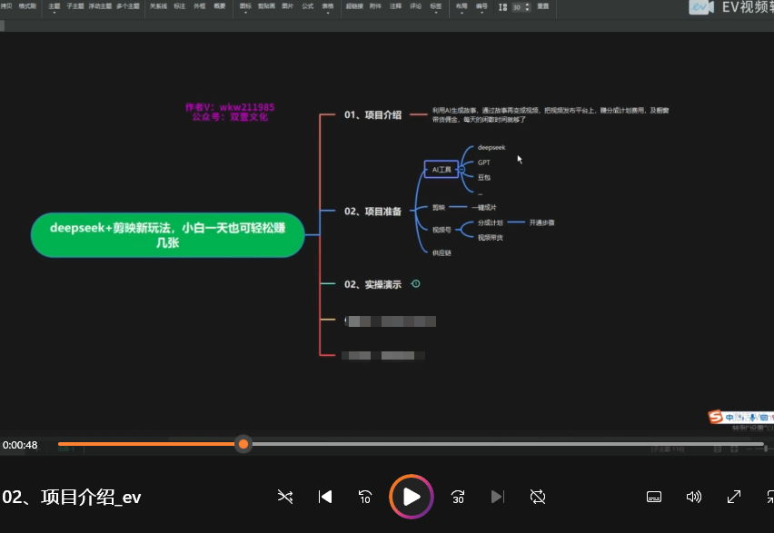Click 多个主题 toolbar item
774x533 pixels.
[128, 6]
